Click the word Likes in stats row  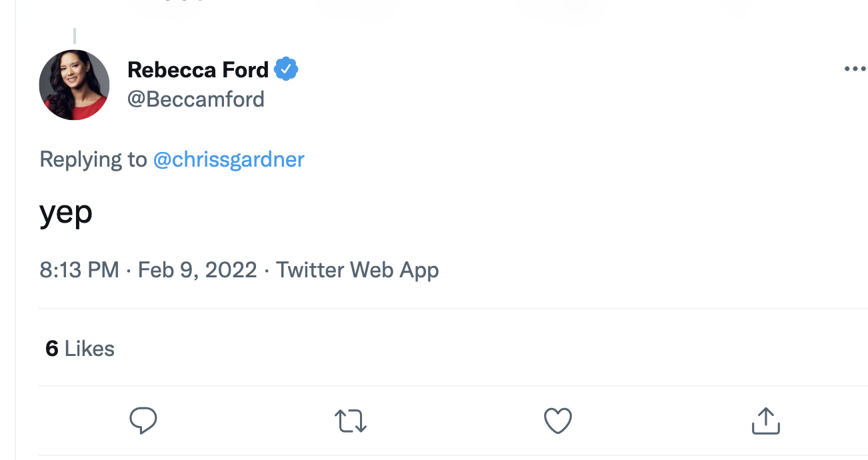[89, 349]
